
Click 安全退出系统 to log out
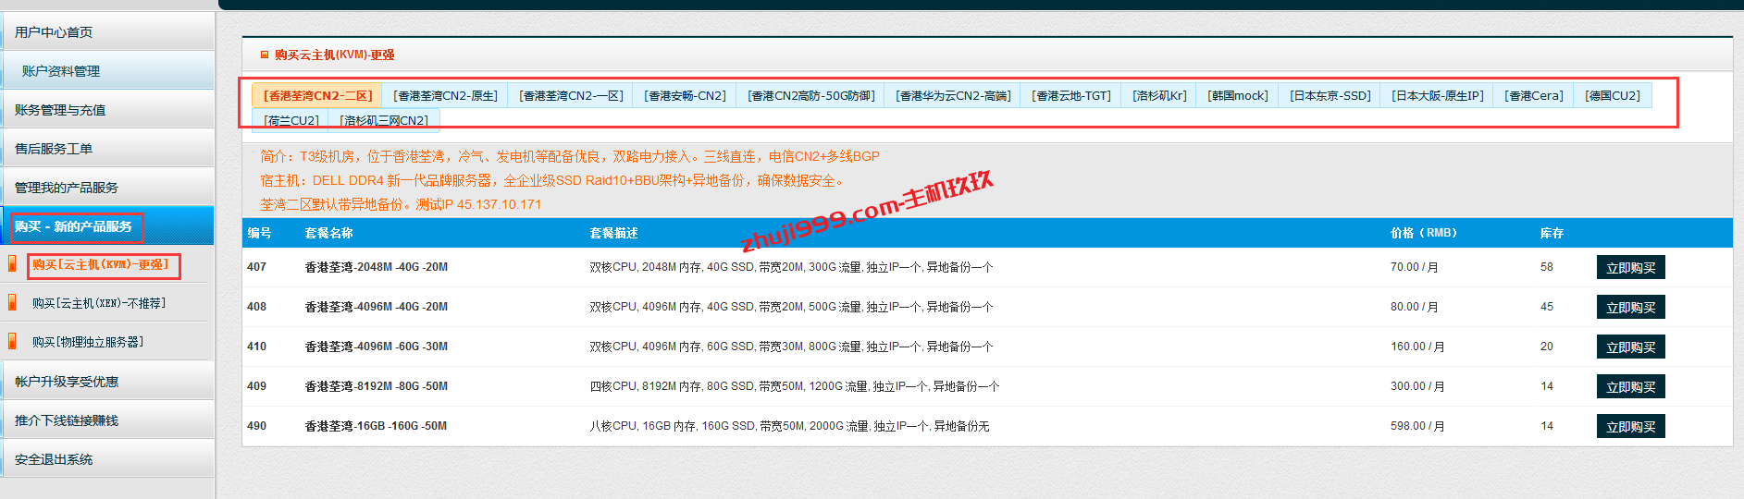(107, 458)
